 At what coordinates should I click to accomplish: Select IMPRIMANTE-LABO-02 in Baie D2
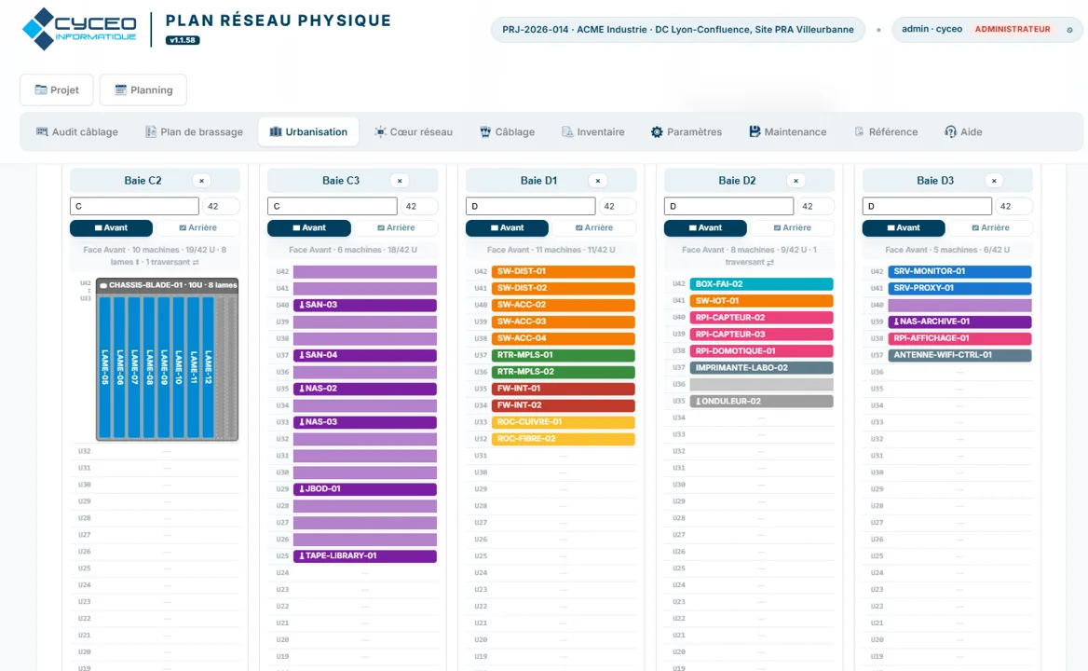coord(762,368)
